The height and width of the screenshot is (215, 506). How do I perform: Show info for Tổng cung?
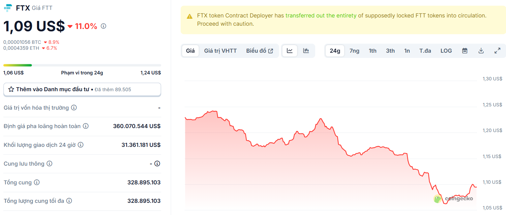(x=37, y=182)
